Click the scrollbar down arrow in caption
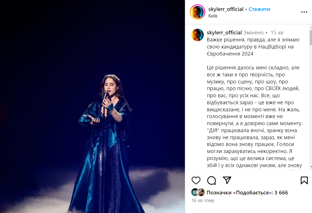Viewport: 312px width, 213px height. pos(311,167)
